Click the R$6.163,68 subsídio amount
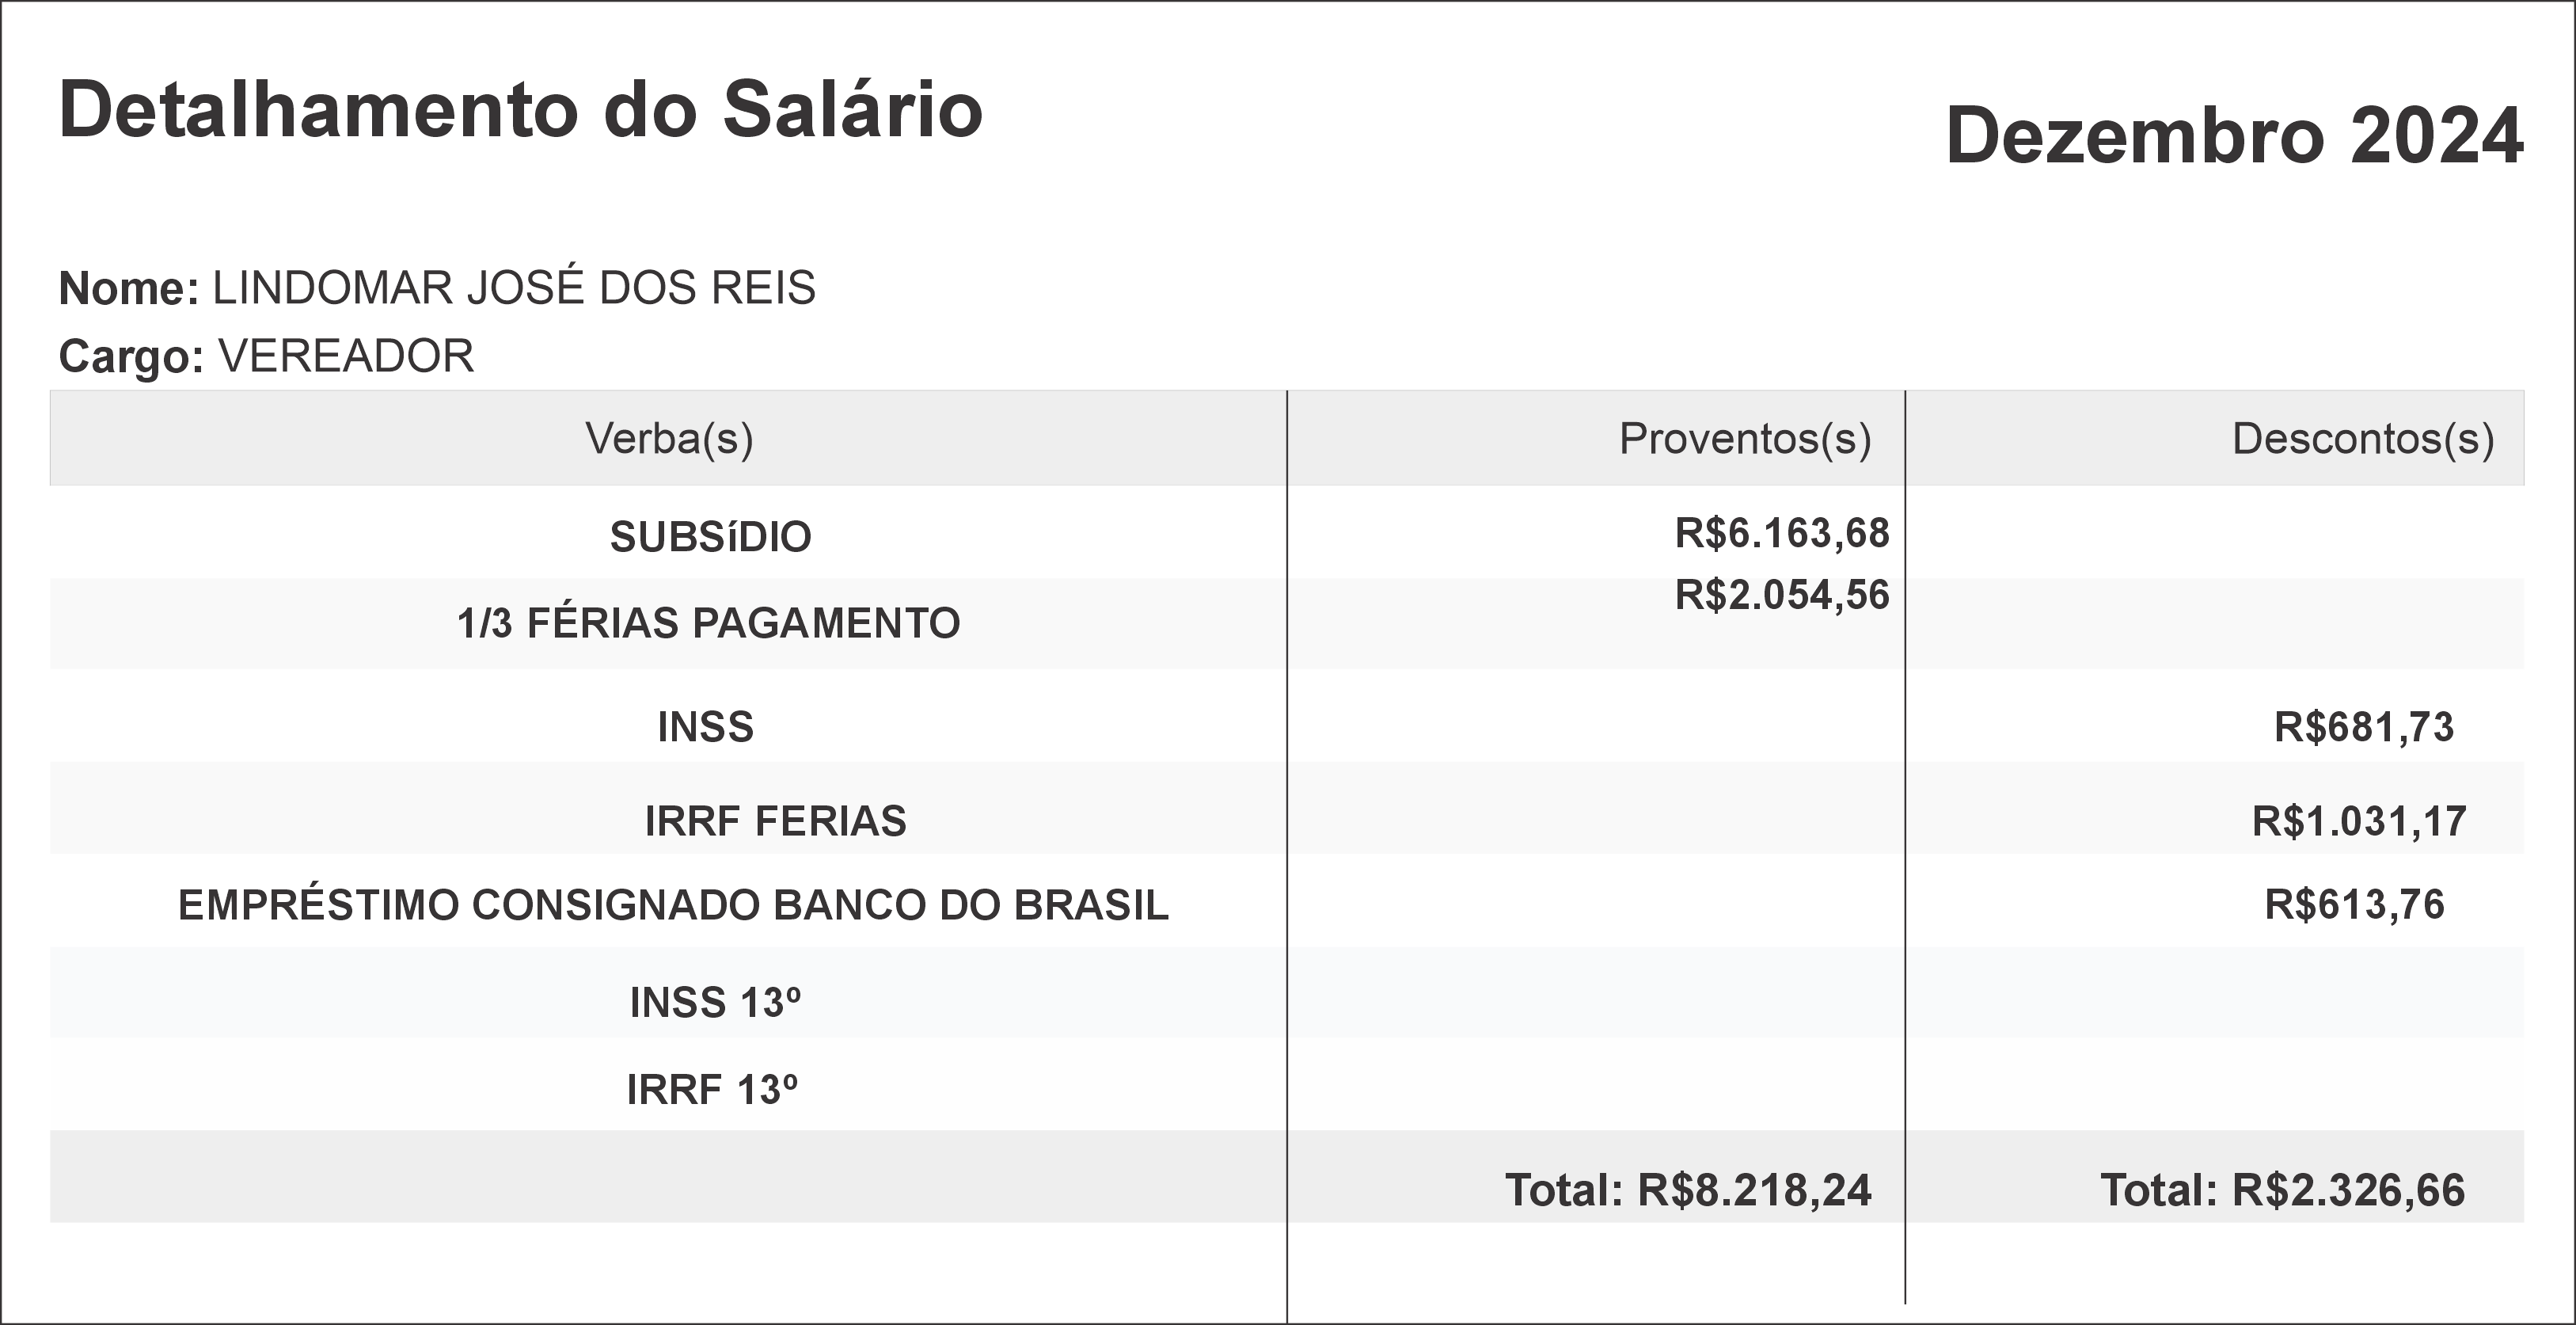 pyautogui.click(x=1782, y=533)
